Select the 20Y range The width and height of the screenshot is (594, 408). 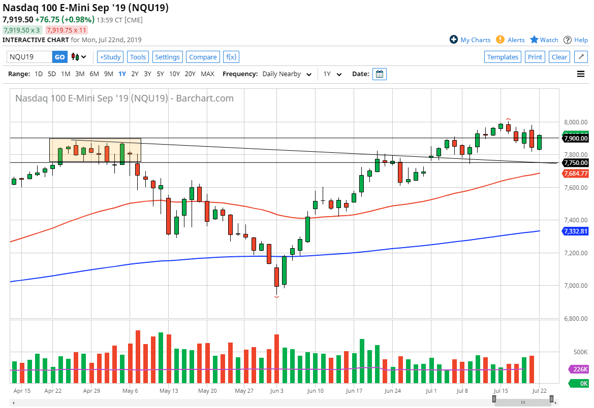[x=190, y=74]
